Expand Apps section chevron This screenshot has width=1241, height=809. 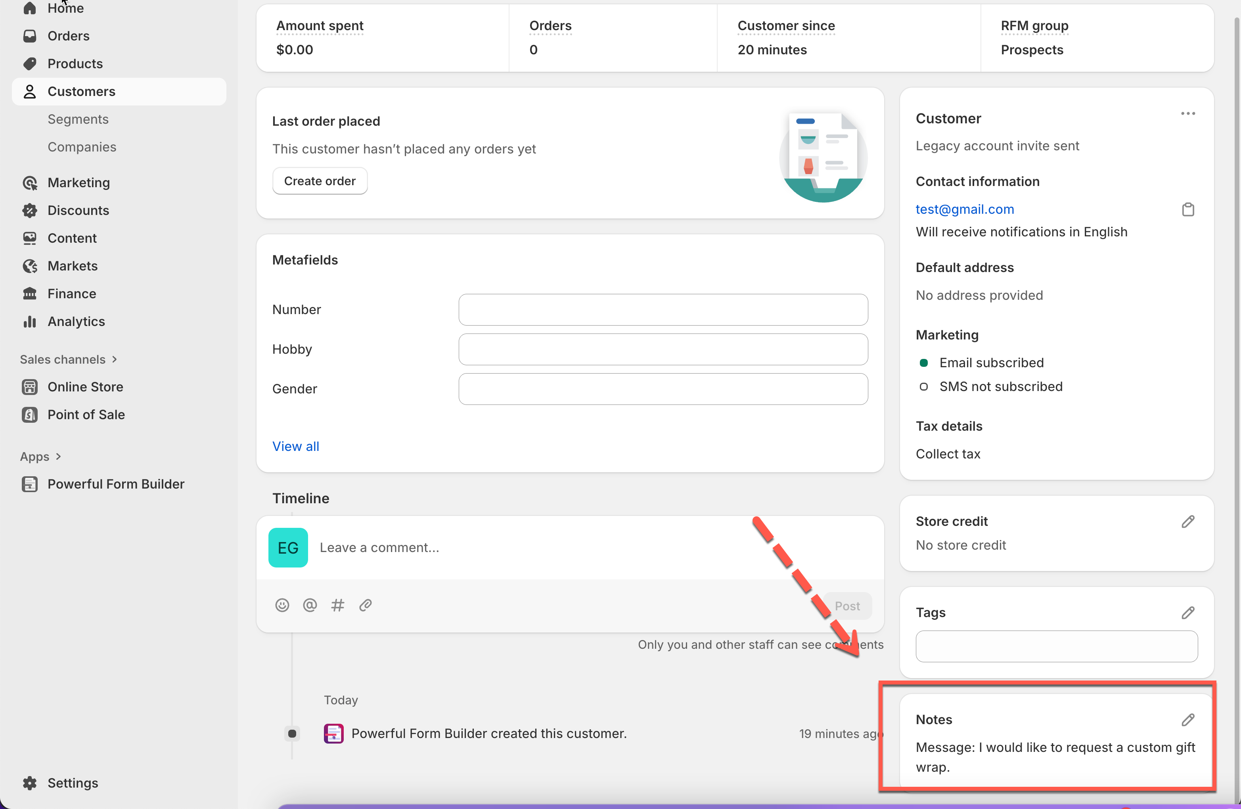(x=58, y=456)
